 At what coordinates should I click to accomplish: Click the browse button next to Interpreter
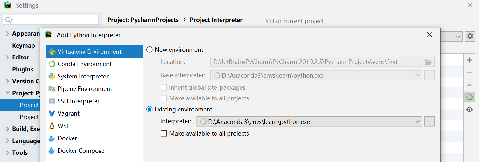click(429, 122)
